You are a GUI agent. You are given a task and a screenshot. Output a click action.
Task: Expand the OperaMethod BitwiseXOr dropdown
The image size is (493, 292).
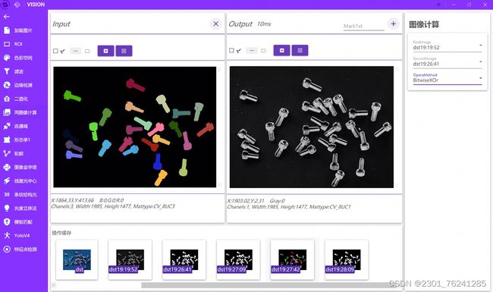tap(447, 79)
